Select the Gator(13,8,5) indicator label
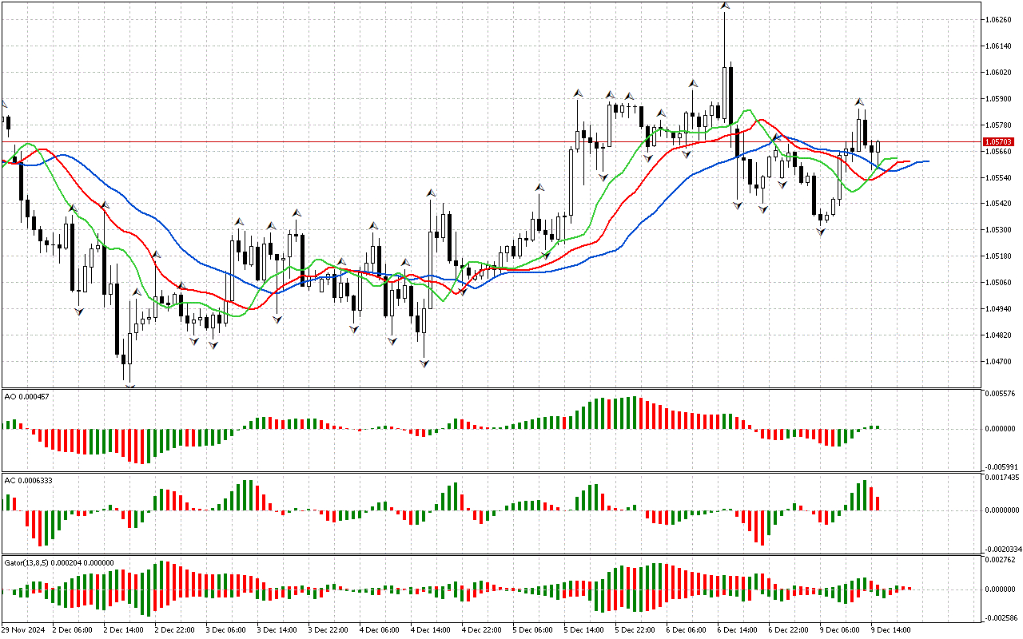The image size is (1023, 639). pyautogui.click(x=59, y=562)
